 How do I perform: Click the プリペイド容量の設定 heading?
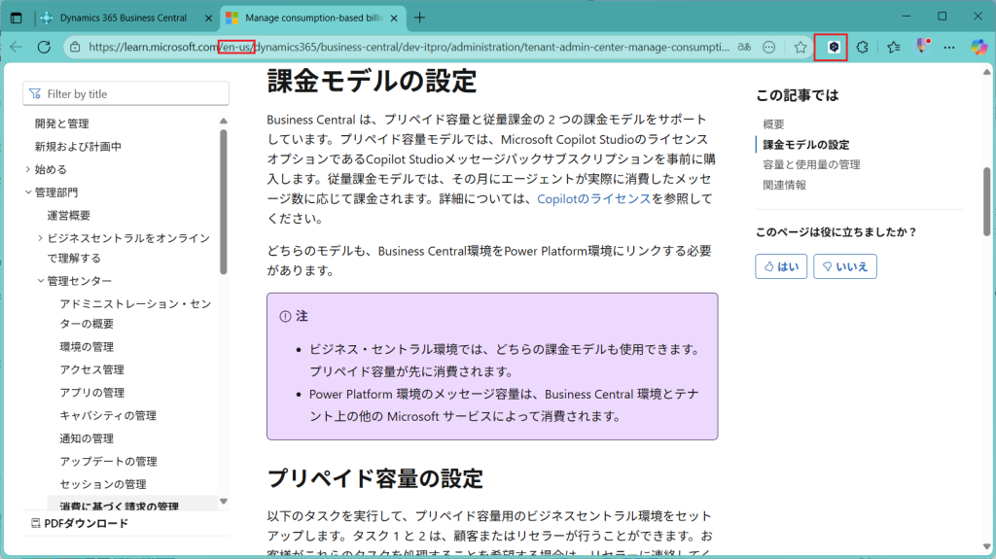374,478
